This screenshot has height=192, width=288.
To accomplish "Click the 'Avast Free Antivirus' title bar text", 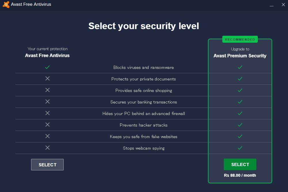I will pos(31,4).
